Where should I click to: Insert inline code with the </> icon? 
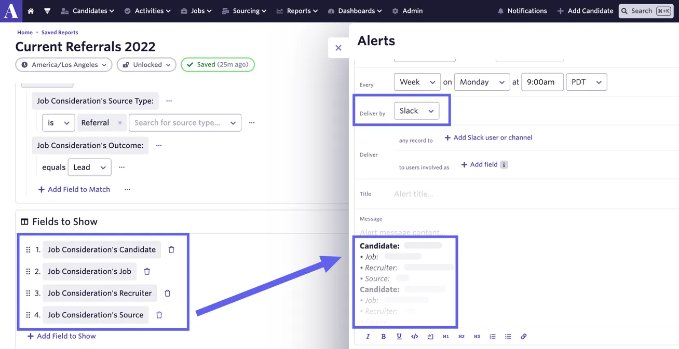[415, 337]
